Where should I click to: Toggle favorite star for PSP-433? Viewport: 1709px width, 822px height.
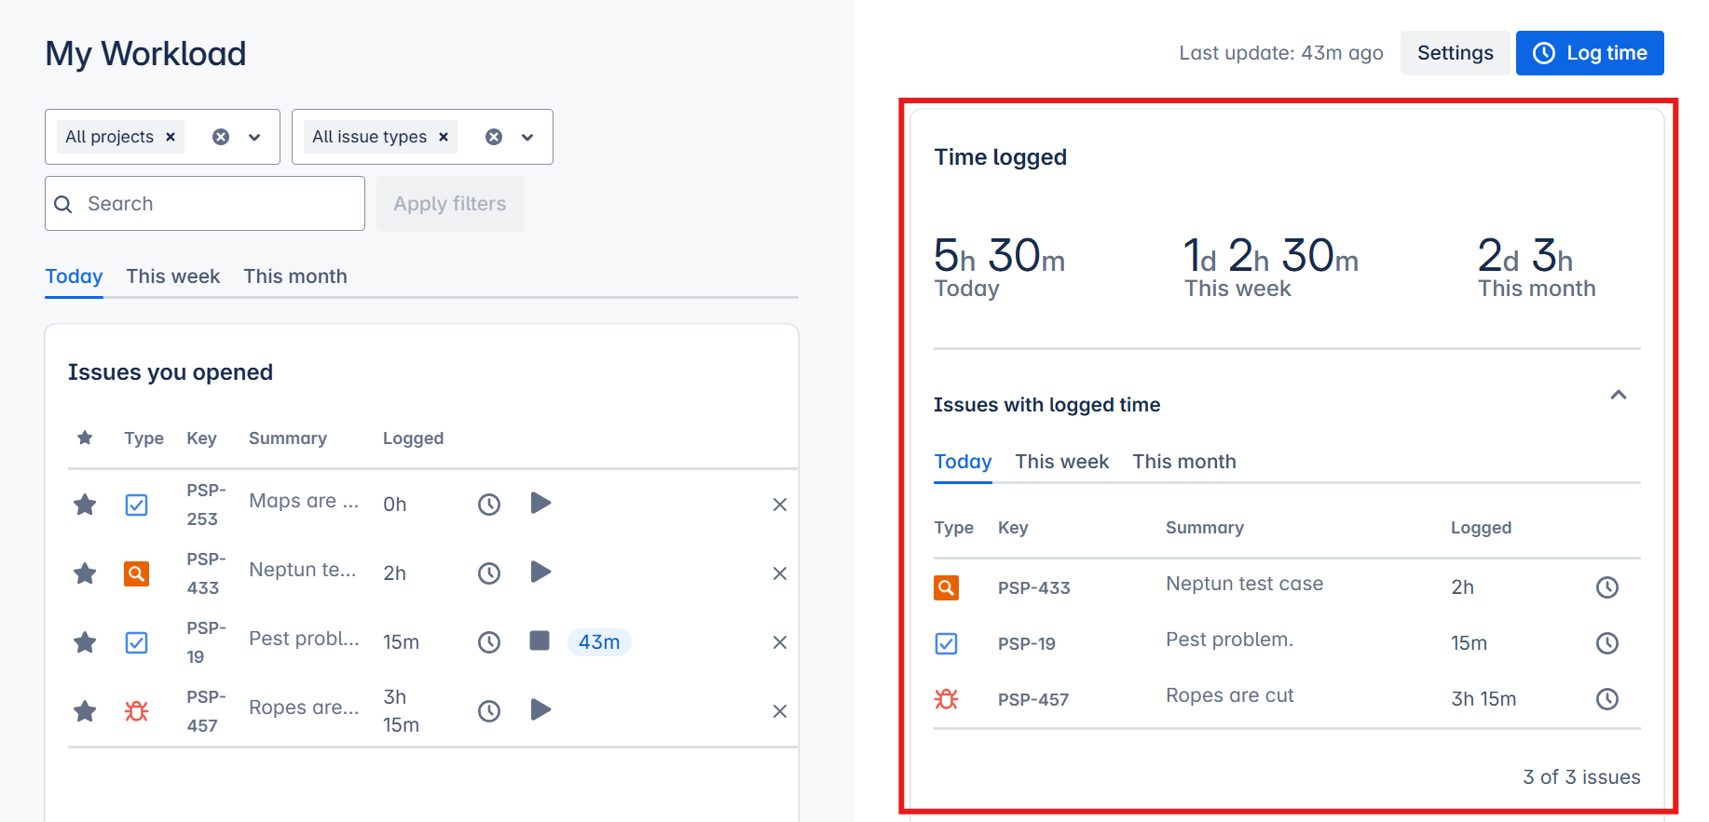pyautogui.click(x=85, y=573)
